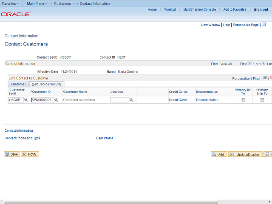The height and width of the screenshot is (204, 272).
Task: Click the Oracle logo
Action: pyautogui.click(x=16, y=14)
